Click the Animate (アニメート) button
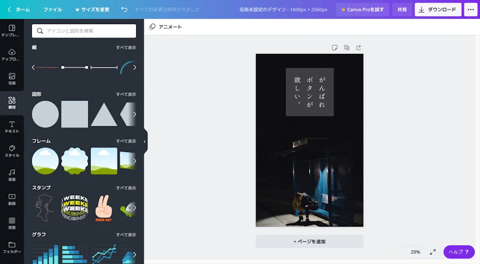 [166, 27]
